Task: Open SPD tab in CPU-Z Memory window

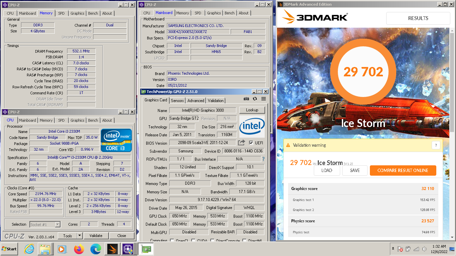Action: point(61,13)
